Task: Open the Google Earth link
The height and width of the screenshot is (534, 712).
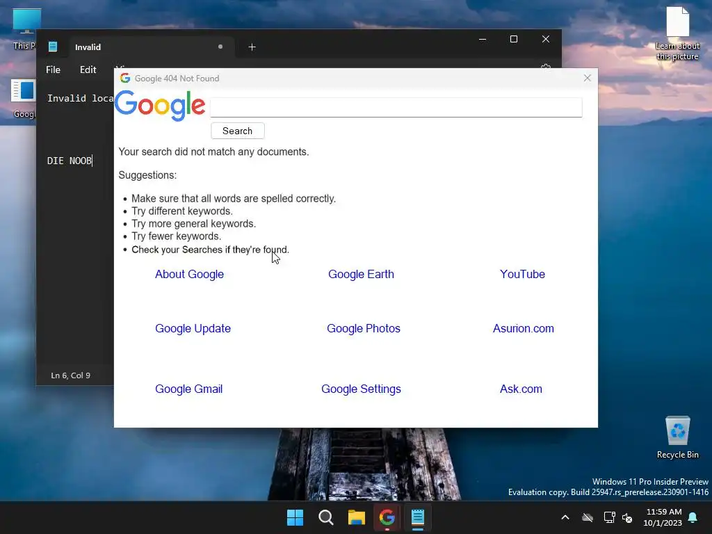Action: click(361, 274)
